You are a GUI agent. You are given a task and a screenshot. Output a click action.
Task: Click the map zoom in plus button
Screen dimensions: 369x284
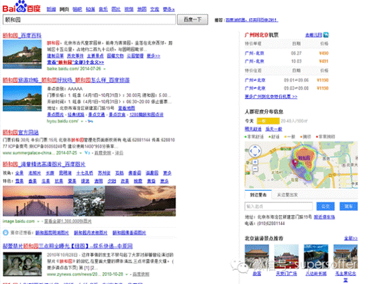coord(255,162)
